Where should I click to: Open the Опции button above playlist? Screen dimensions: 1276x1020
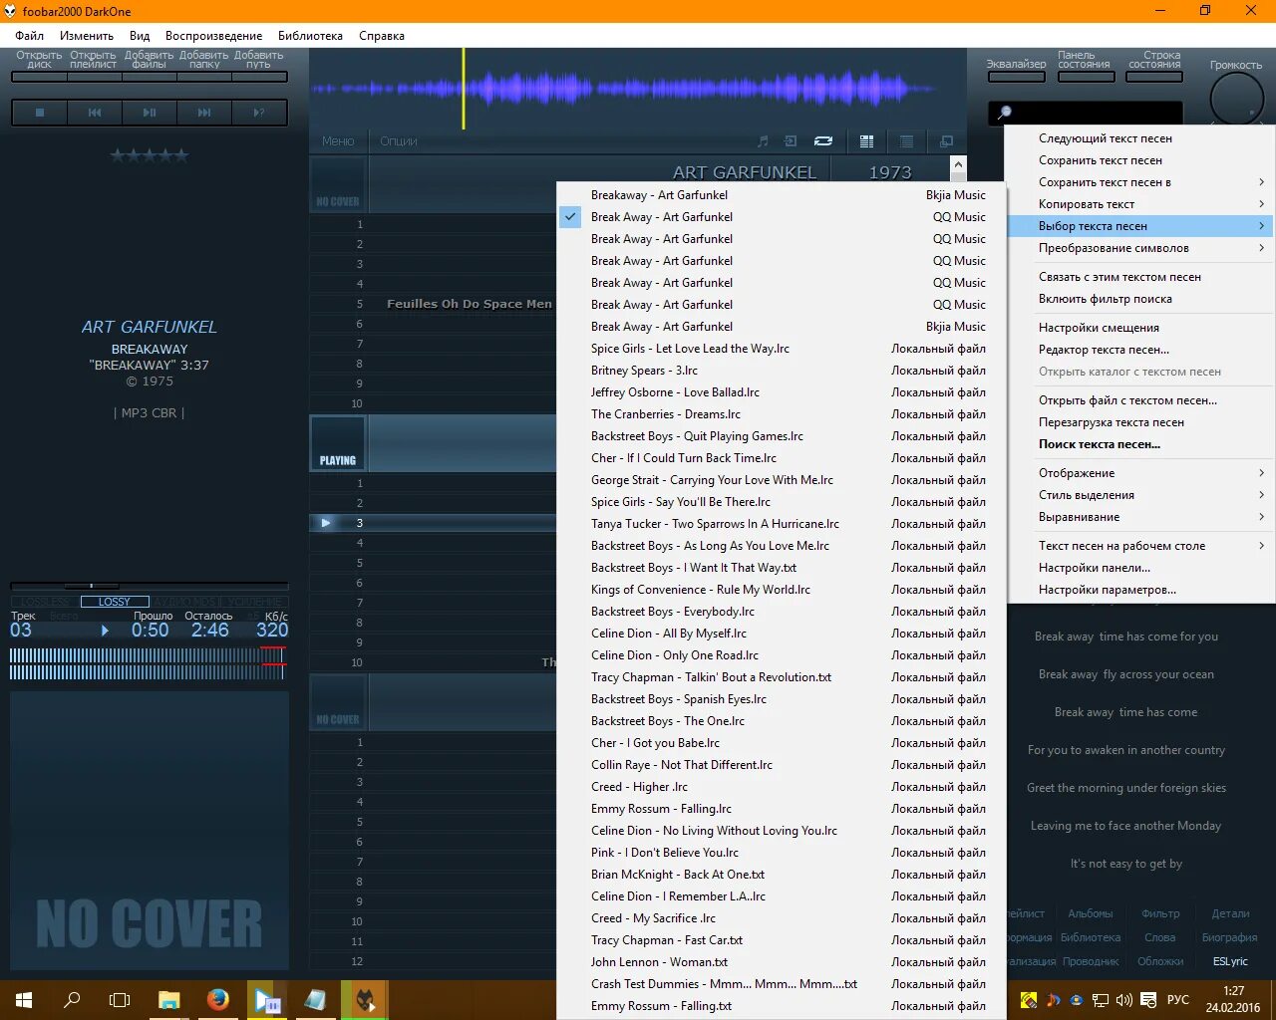399,141
